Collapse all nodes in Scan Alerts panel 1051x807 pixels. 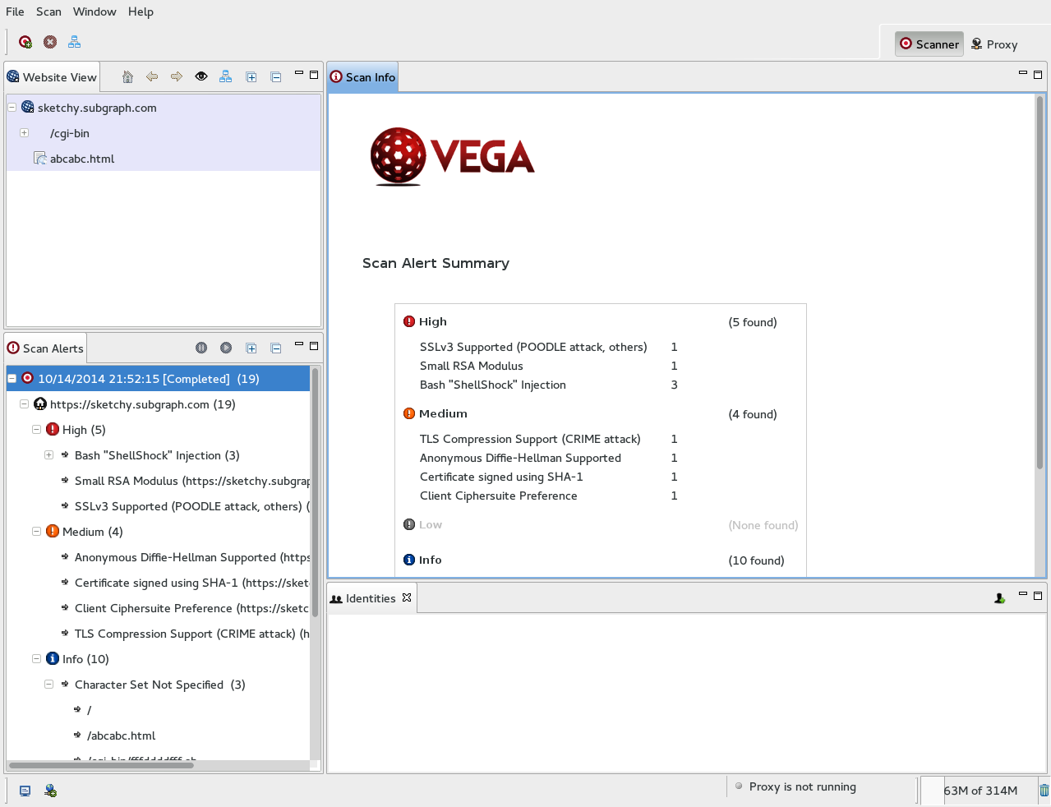(276, 348)
